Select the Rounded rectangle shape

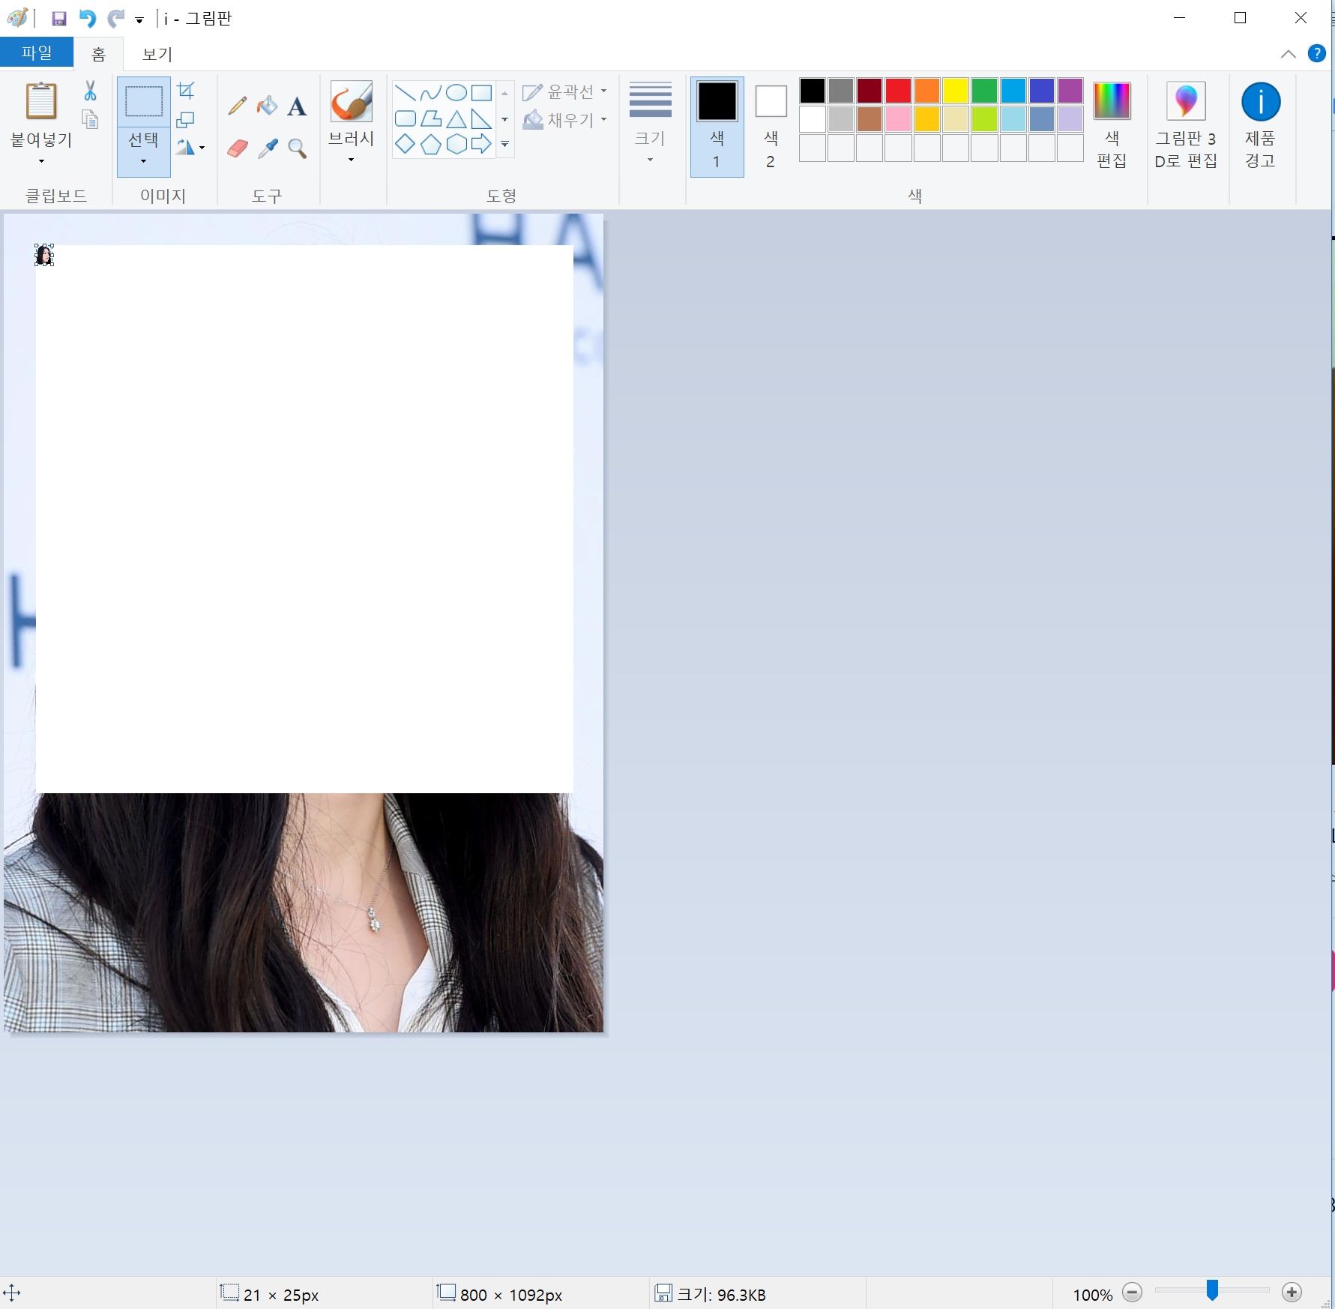tap(405, 118)
